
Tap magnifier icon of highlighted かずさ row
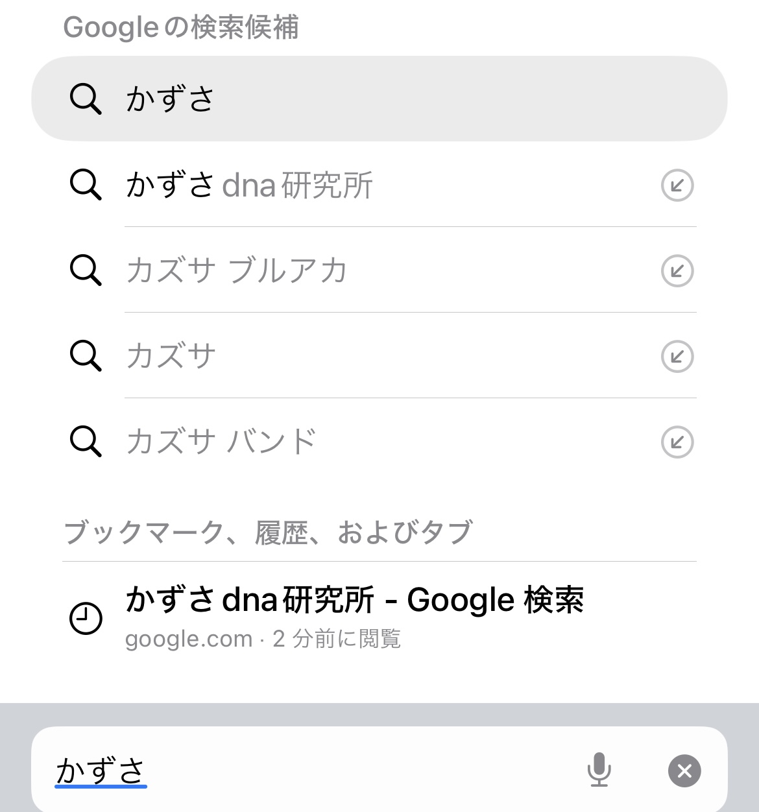[x=86, y=99]
